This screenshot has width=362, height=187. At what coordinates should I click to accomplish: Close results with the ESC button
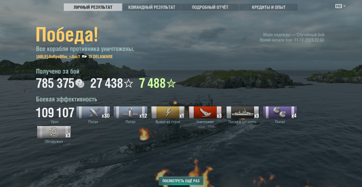coord(340,6)
